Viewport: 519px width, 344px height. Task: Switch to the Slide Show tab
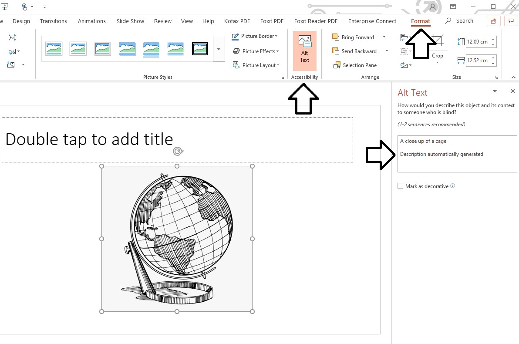(130, 21)
